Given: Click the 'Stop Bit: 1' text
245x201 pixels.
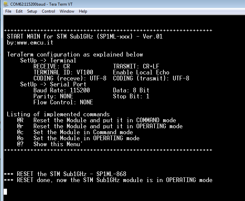Looking at the screenshot, I should point(131,96).
